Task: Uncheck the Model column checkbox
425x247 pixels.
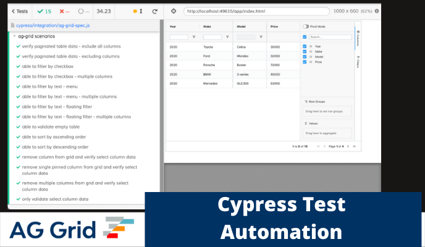Action: (x=305, y=57)
